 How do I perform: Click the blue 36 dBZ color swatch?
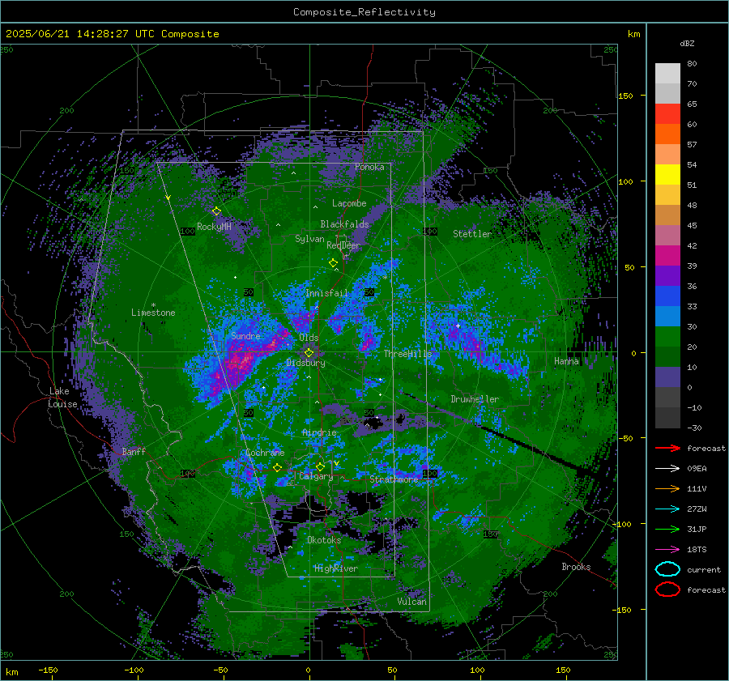click(667, 296)
